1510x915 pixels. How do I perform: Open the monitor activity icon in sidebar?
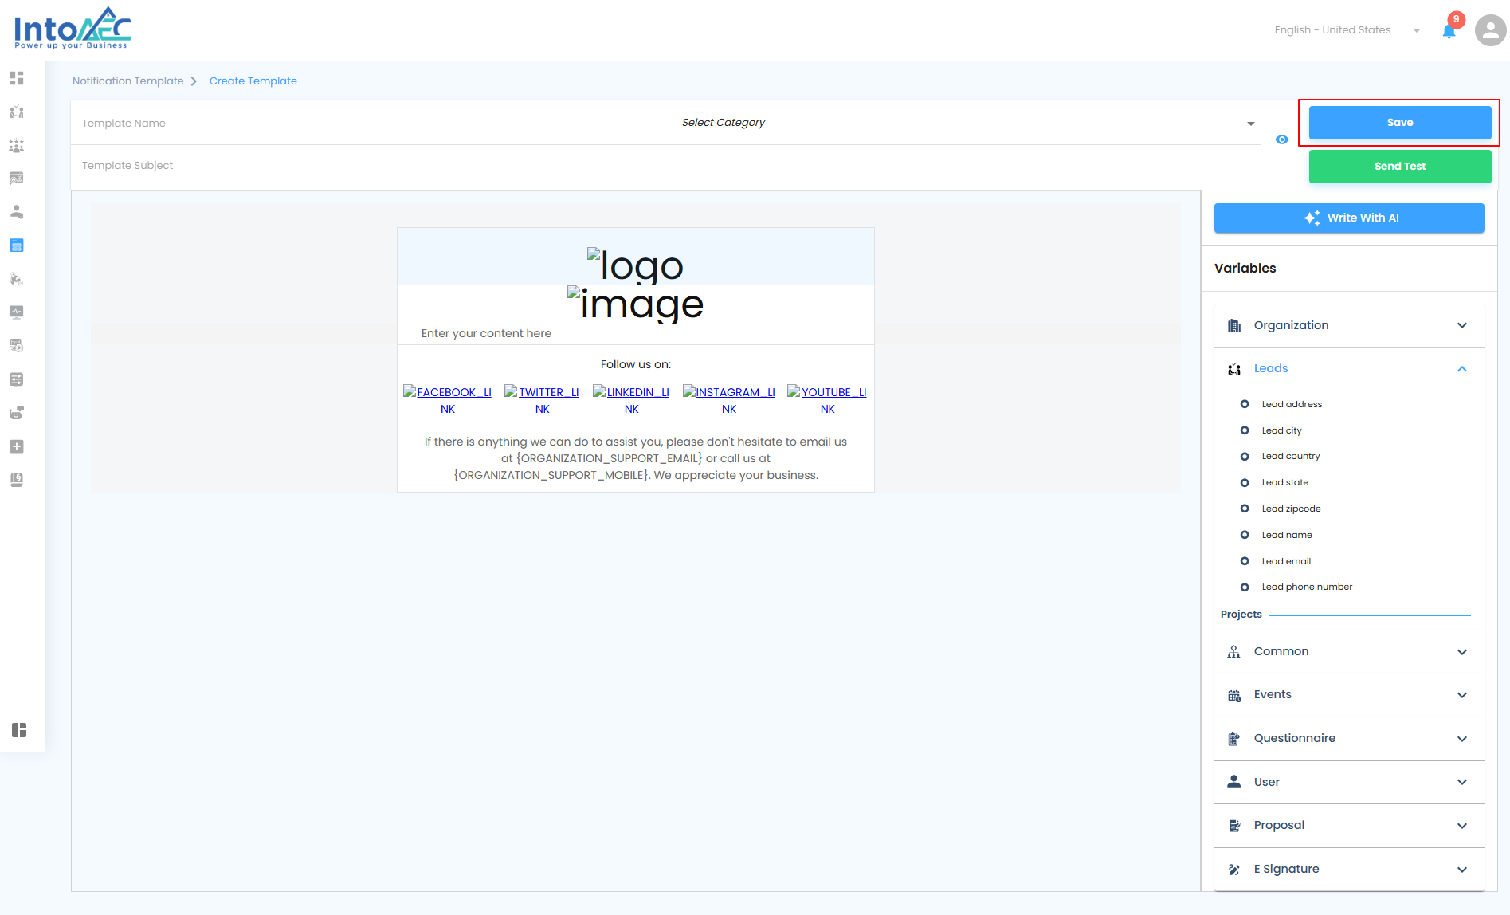click(17, 312)
